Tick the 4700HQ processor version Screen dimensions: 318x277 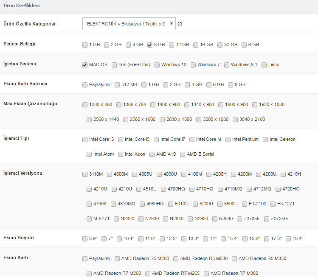[x=163, y=189]
